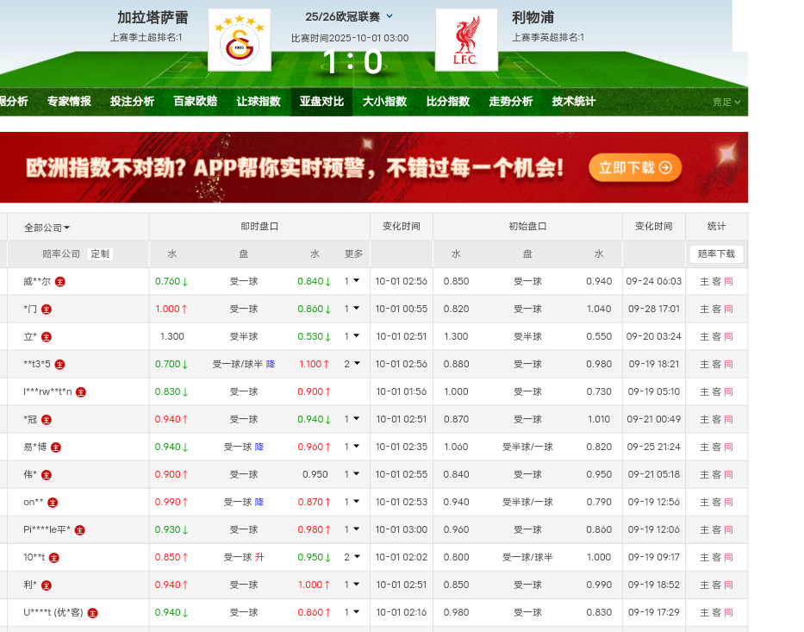Open the 百家欧赔 tab

[196, 101]
